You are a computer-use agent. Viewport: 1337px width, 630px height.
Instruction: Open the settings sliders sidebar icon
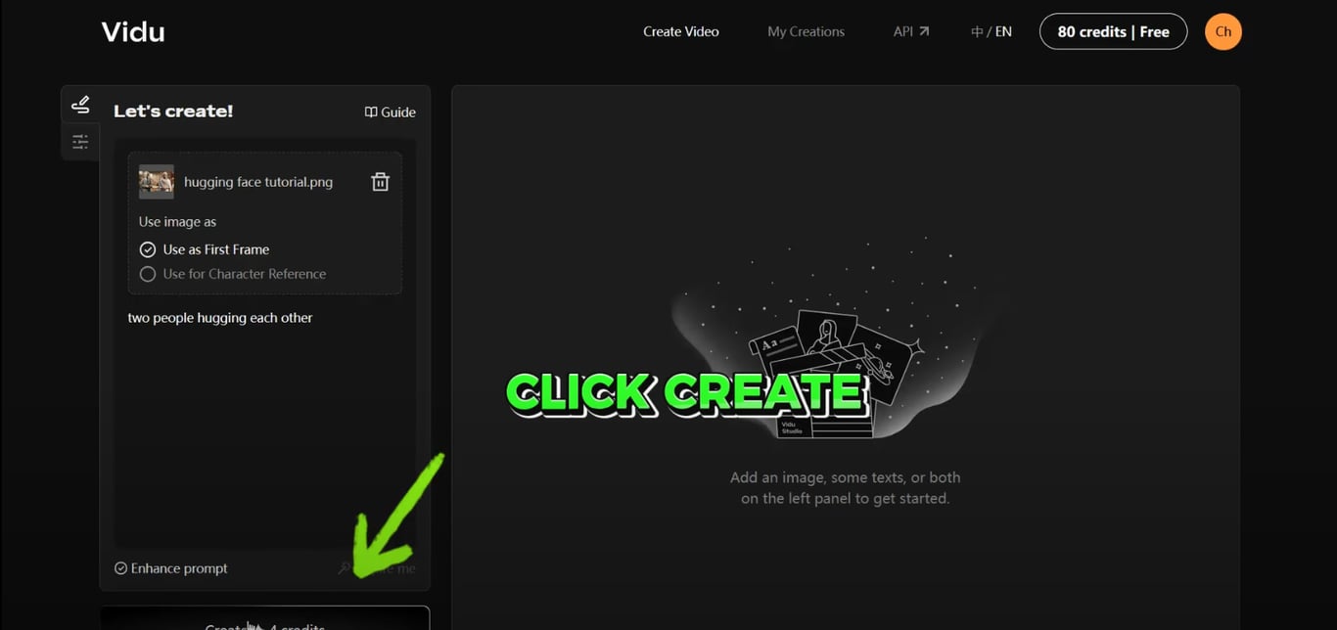pyautogui.click(x=80, y=142)
